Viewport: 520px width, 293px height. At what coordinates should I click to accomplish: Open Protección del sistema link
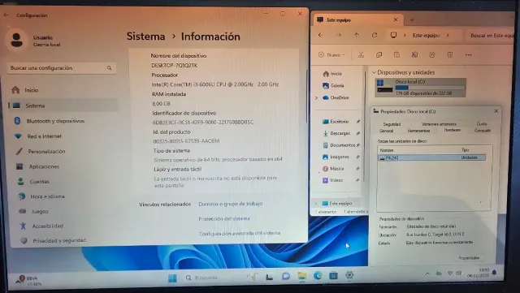pyautogui.click(x=224, y=218)
